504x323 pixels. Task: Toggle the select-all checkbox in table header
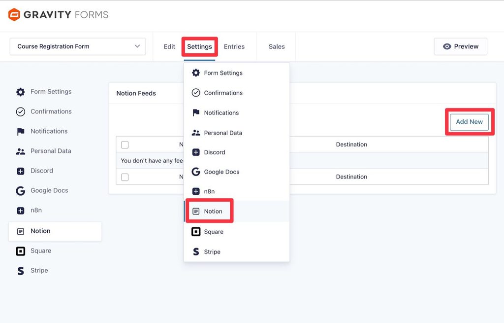tap(125, 144)
